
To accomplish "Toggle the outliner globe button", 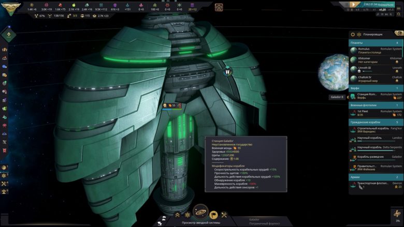I will tap(399, 33).
